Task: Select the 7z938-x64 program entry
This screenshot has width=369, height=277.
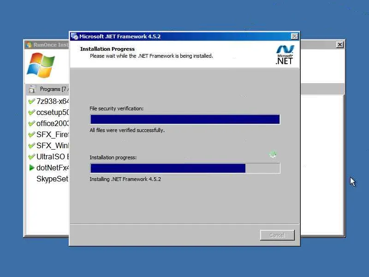Action: [53, 101]
